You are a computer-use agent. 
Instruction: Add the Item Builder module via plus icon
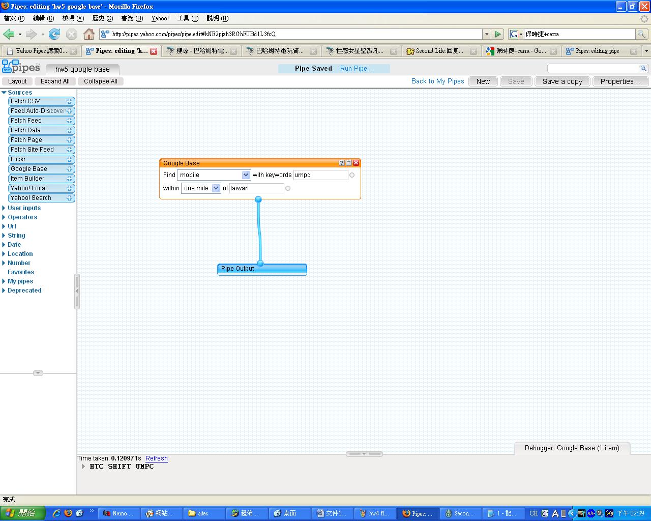(70, 179)
